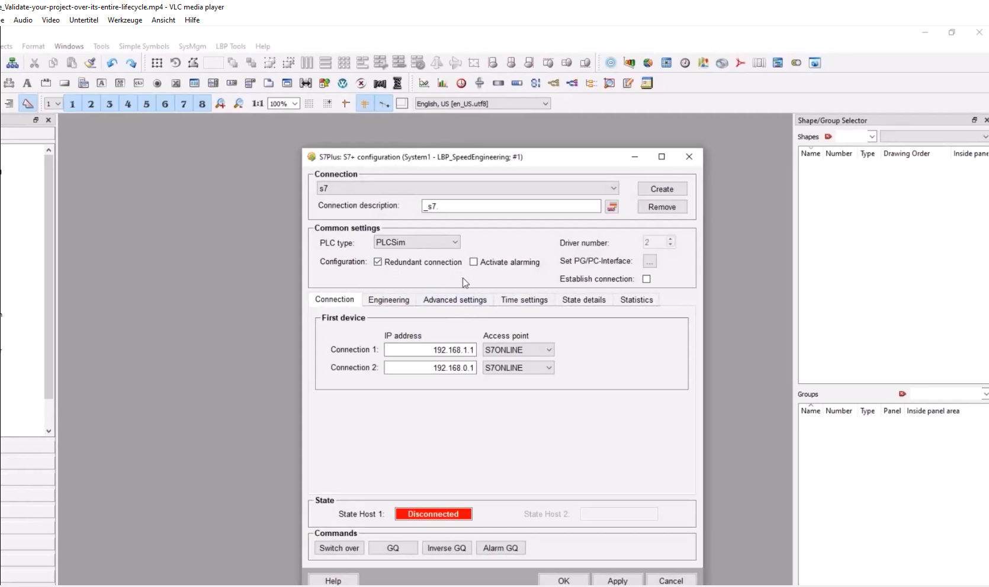Image resolution: width=989 pixels, height=587 pixels.
Task: Click the Driver number stepper arrows
Action: coord(670,242)
